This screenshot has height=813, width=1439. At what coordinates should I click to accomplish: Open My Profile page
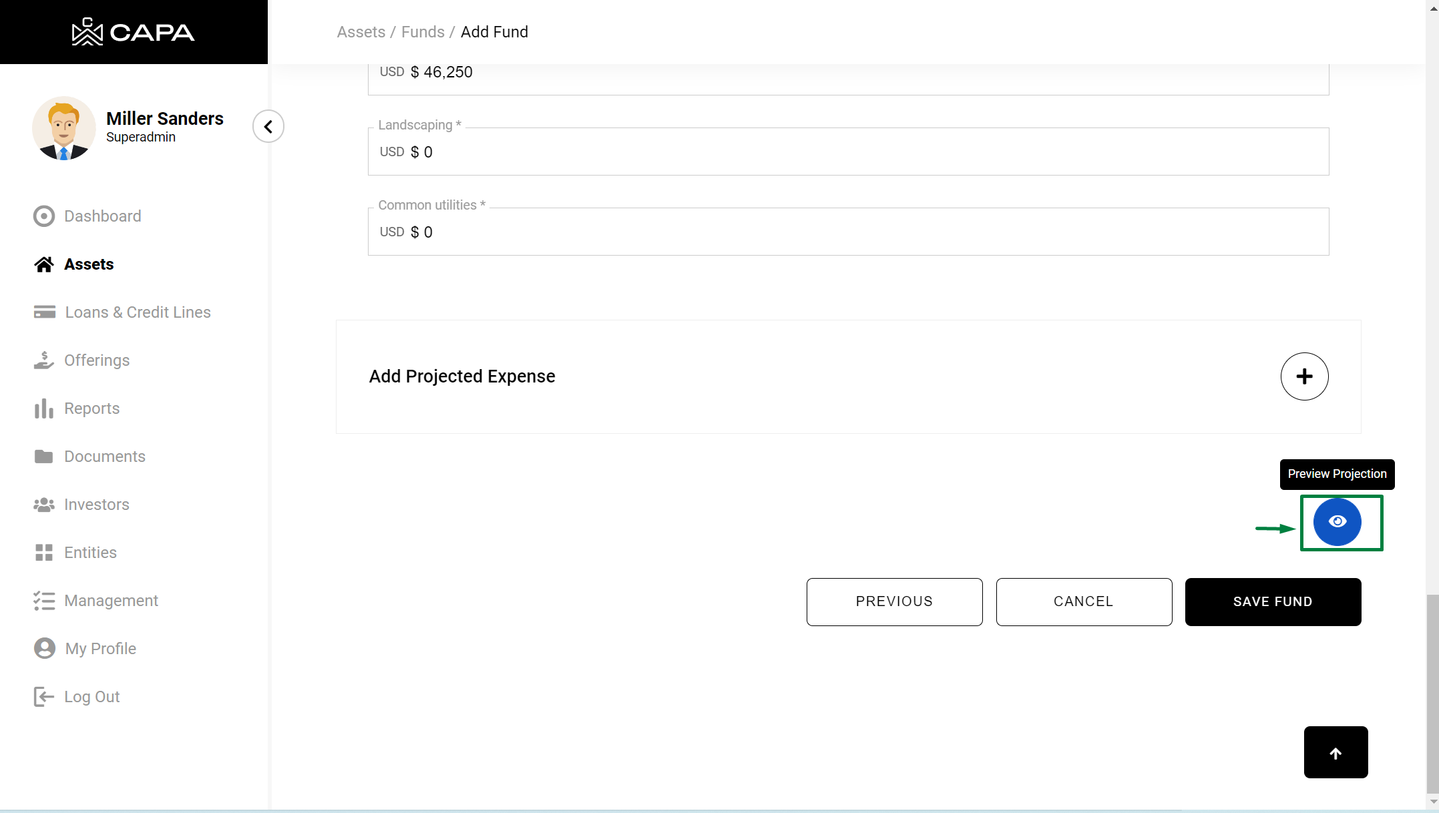100,649
